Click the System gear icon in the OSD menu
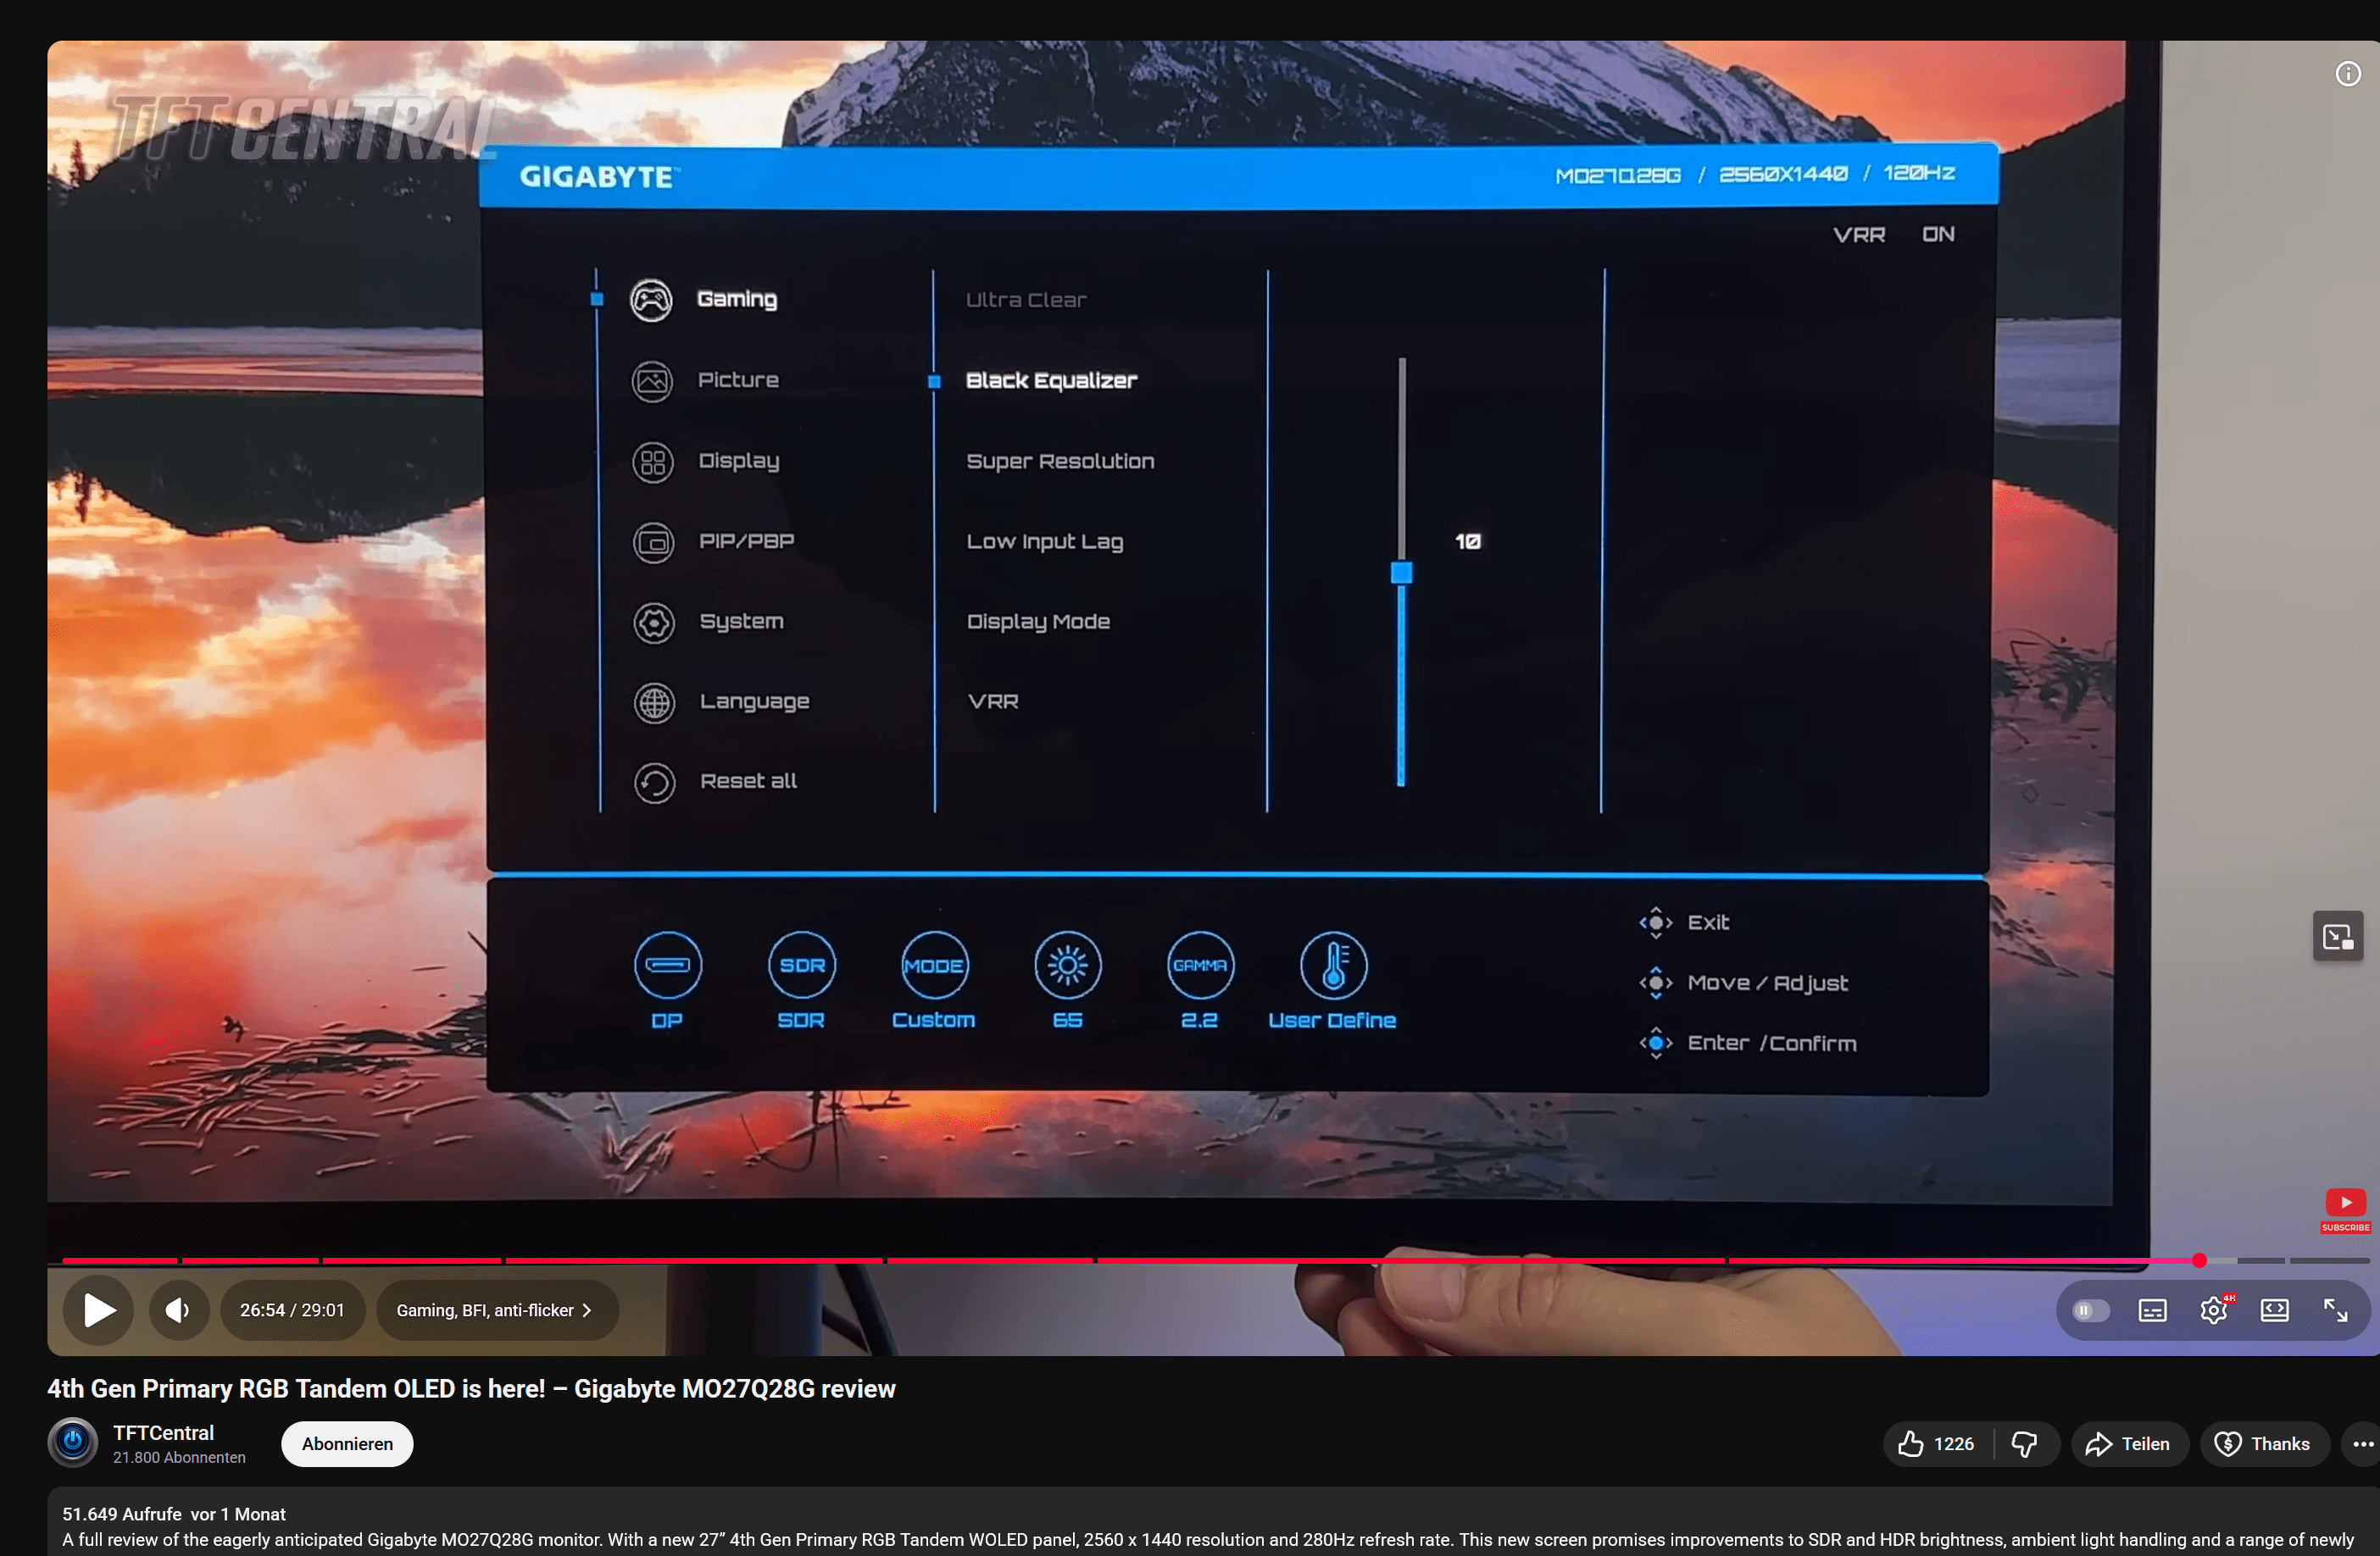This screenshot has width=2380, height=1556. point(654,621)
